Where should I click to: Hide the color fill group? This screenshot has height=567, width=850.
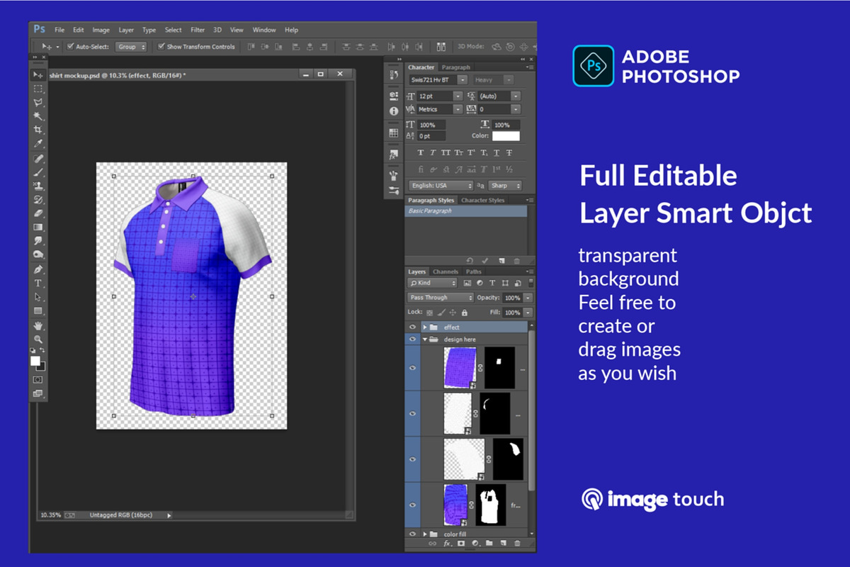coord(412,534)
